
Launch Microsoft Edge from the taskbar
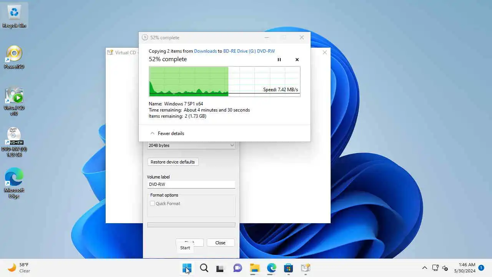tap(271, 268)
